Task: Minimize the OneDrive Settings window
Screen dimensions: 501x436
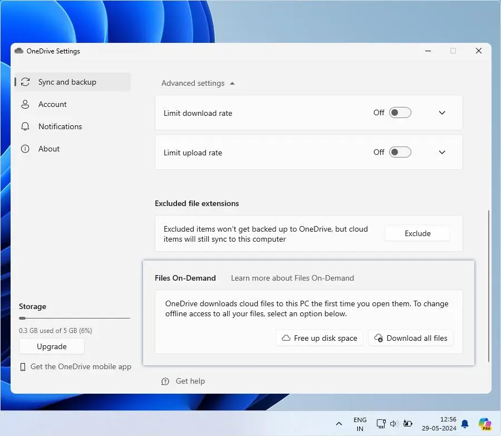Action: (x=428, y=51)
